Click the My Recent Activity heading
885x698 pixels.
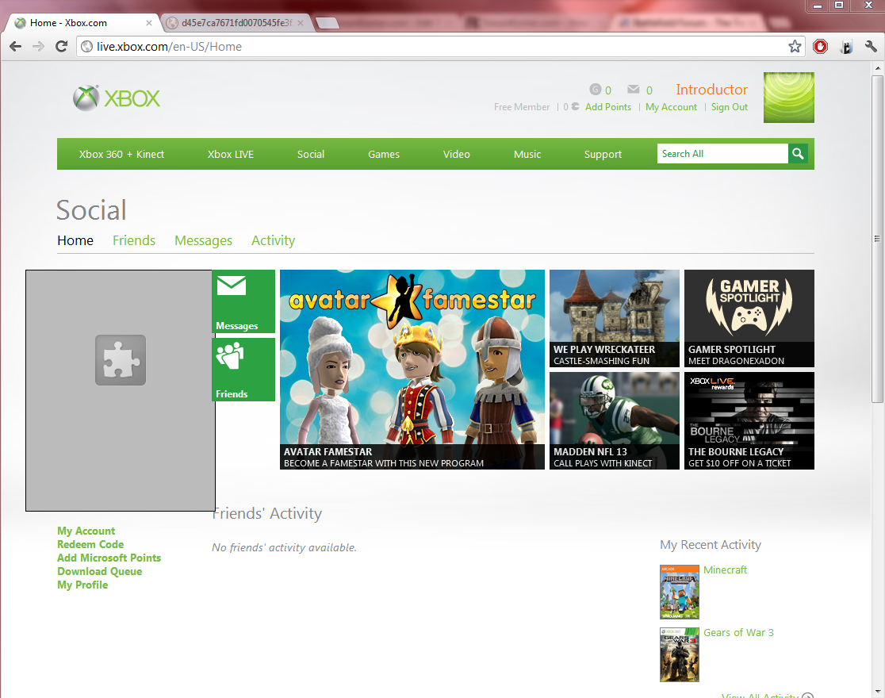[x=711, y=544]
